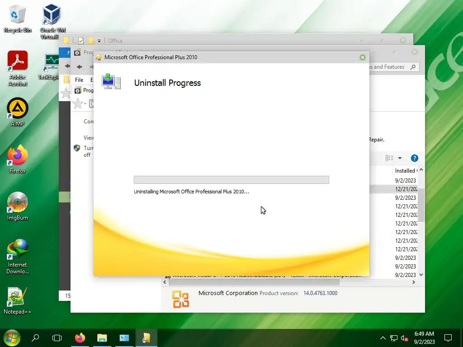Click the uninstall progress bar
This screenshot has width=463, height=347.
point(231,180)
